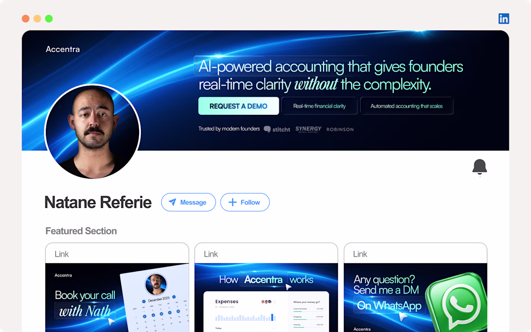This screenshot has width=531, height=332.
Task: Click the Accentra brand name in banner
Action: (63, 49)
